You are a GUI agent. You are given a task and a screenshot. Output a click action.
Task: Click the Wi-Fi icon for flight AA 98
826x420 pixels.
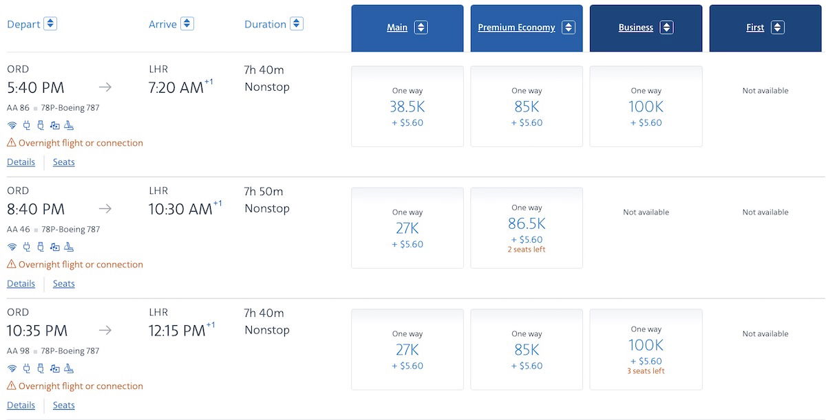(x=12, y=368)
